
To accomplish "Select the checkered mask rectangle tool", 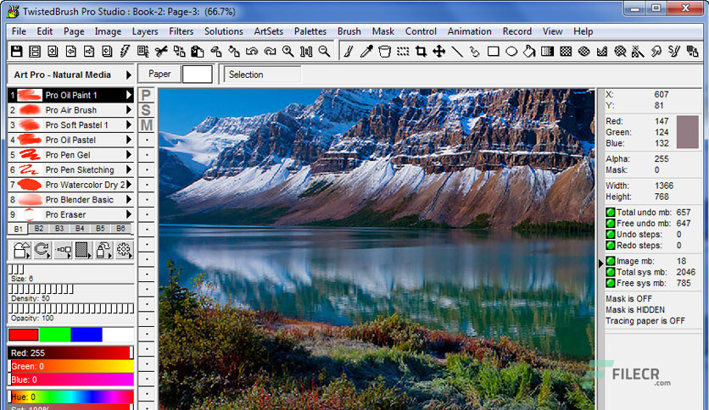I will click(x=566, y=52).
